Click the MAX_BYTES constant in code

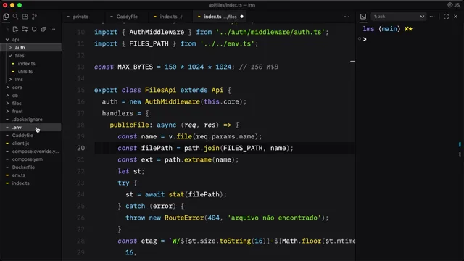(136, 67)
